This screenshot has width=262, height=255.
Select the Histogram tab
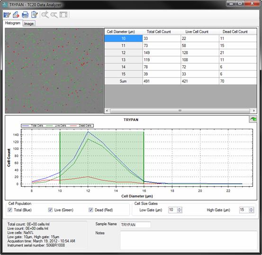point(13,23)
